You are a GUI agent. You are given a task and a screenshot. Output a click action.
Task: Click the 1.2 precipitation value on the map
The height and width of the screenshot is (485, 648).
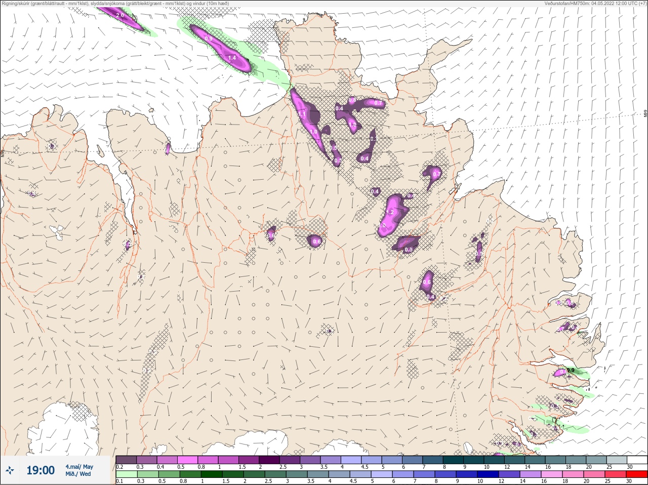390,213
